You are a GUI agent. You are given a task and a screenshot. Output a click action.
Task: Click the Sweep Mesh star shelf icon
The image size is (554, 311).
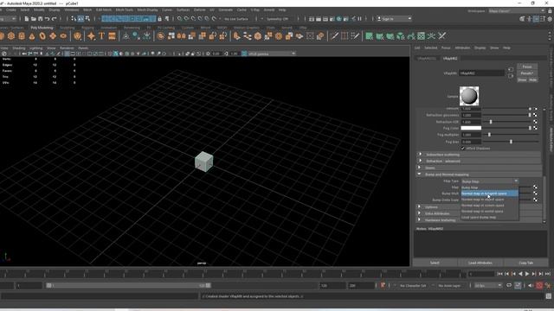(91, 36)
